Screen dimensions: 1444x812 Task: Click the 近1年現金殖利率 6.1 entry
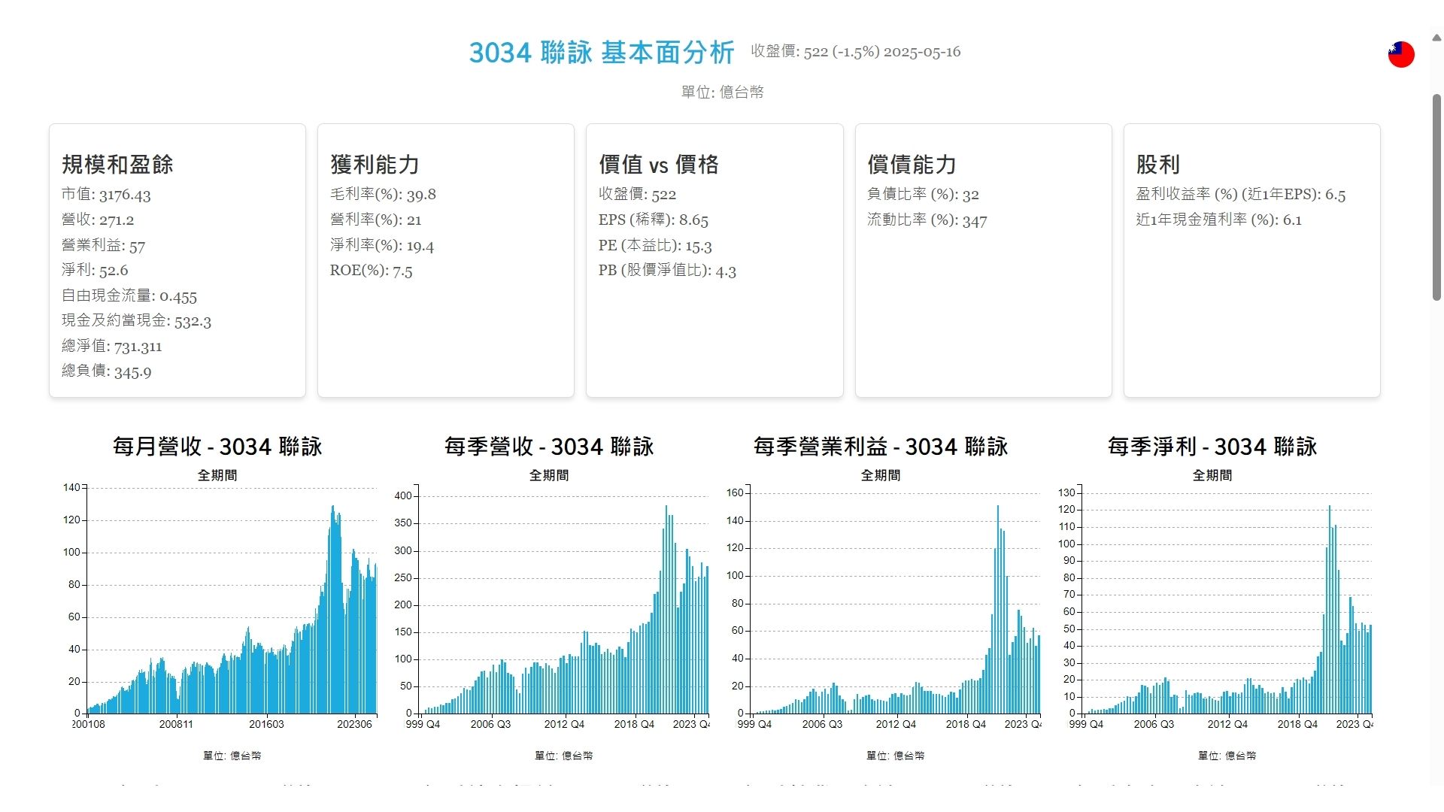1218,220
